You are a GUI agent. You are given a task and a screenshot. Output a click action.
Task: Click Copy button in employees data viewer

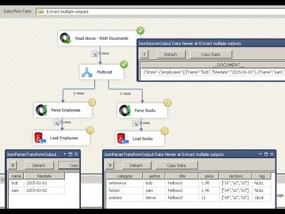[69, 165]
